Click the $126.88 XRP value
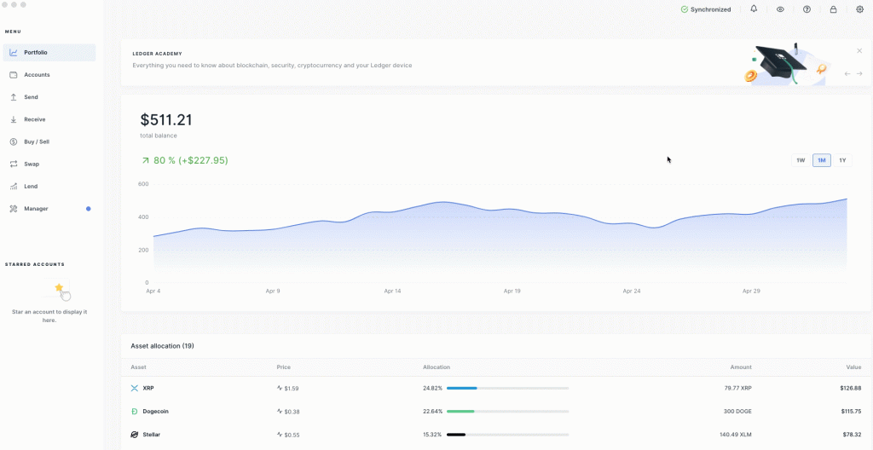873x450 pixels. 851,388
